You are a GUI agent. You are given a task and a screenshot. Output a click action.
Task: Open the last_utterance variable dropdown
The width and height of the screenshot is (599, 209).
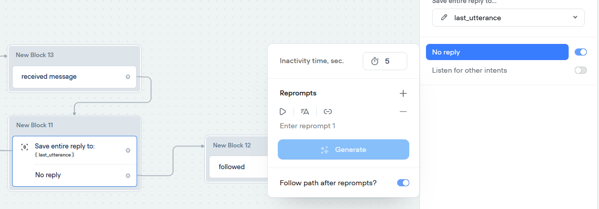tap(508, 18)
